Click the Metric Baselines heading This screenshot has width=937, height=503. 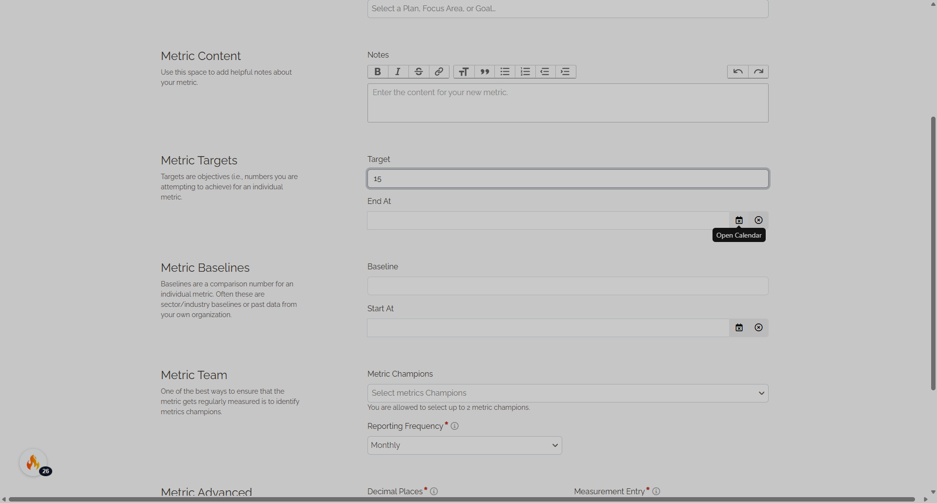tap(205, 268)
